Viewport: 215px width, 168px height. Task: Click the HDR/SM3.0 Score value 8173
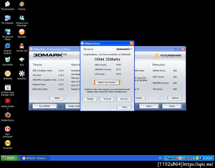(x=118, y=69)
